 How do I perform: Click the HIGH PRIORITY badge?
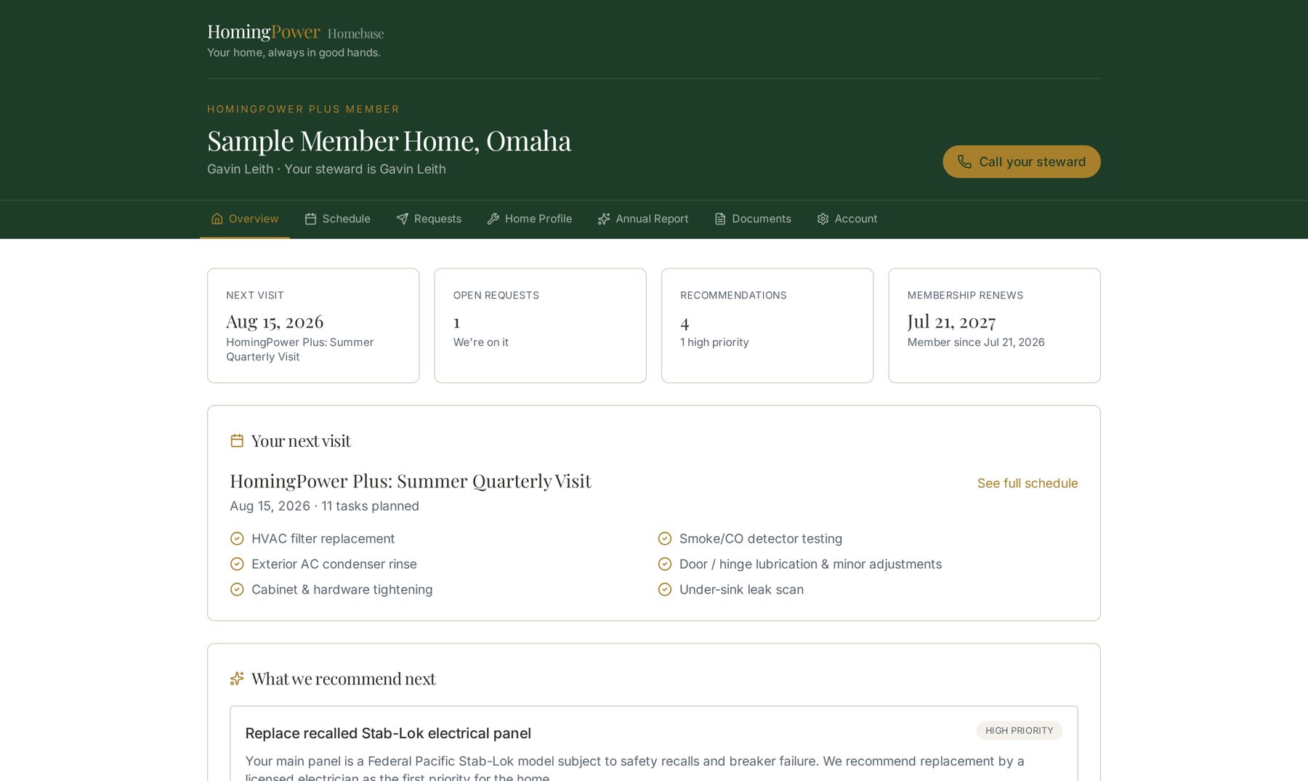tap(1020, 731)
